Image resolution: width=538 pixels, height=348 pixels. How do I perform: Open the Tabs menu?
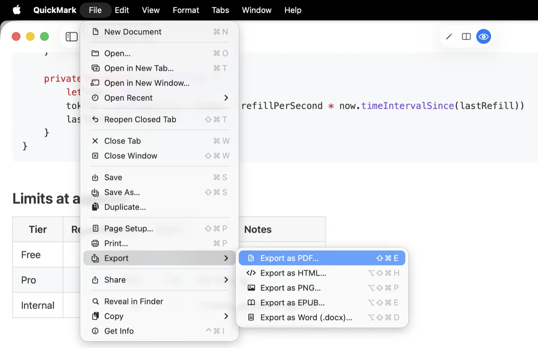221,10
